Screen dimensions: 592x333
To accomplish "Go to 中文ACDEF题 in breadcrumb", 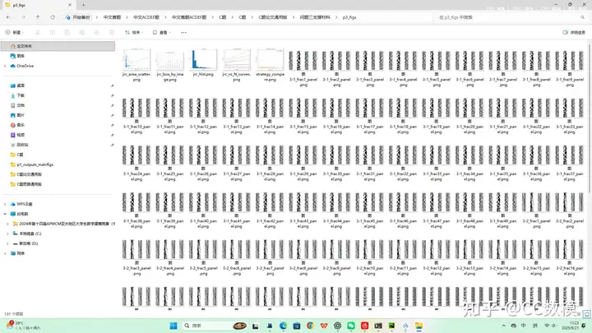I will [x=146, y=17].
